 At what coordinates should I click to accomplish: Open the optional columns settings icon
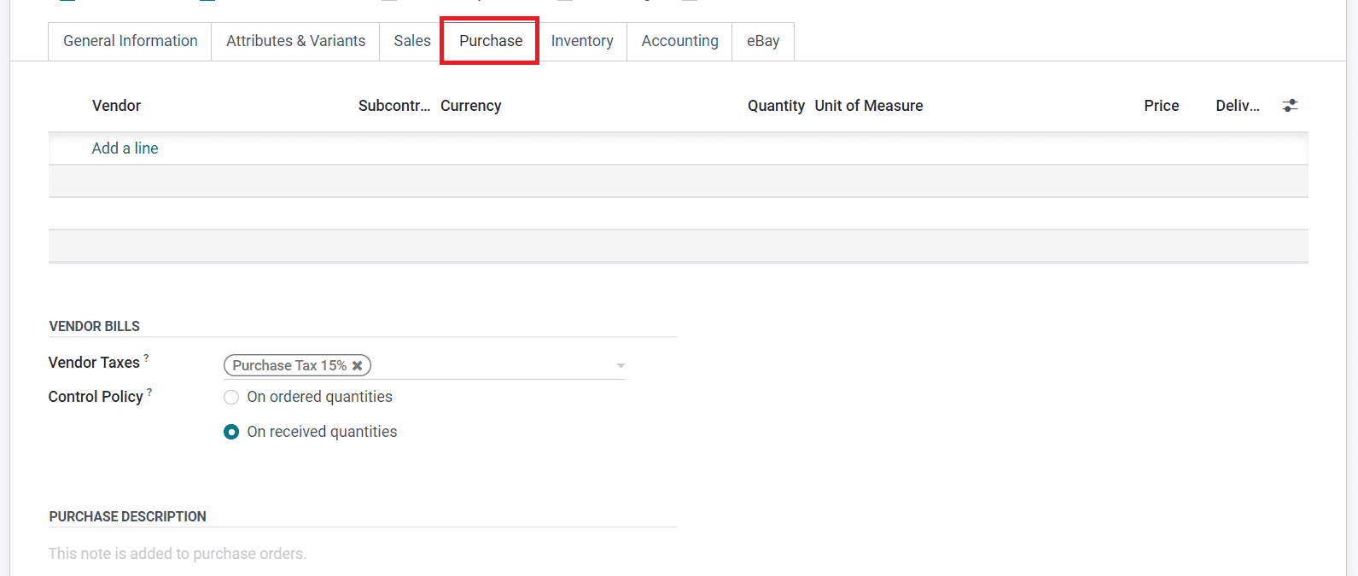pyautogui.click(x=1290, y=106)
